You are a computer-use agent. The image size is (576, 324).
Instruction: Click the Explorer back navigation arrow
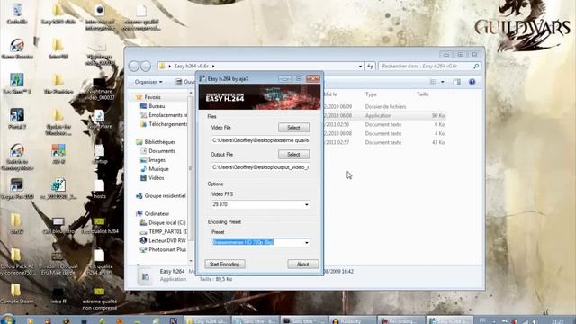(134, 66)
